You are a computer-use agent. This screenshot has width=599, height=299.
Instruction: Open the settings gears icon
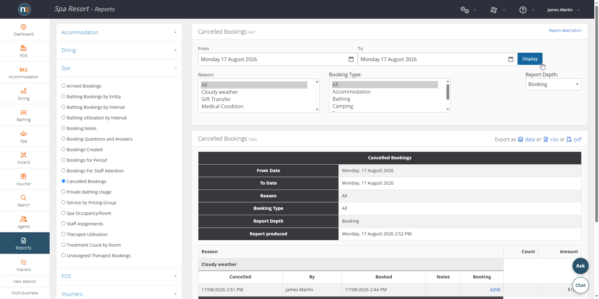tap(465, 10)
